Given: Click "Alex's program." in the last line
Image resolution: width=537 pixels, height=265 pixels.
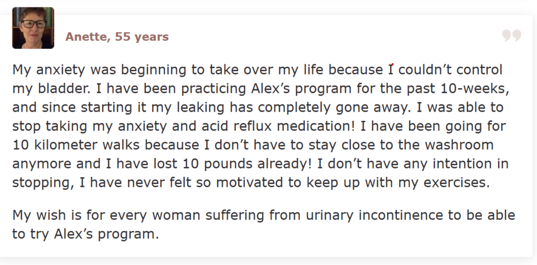Looking at the screenshot, I should (106, 234).
